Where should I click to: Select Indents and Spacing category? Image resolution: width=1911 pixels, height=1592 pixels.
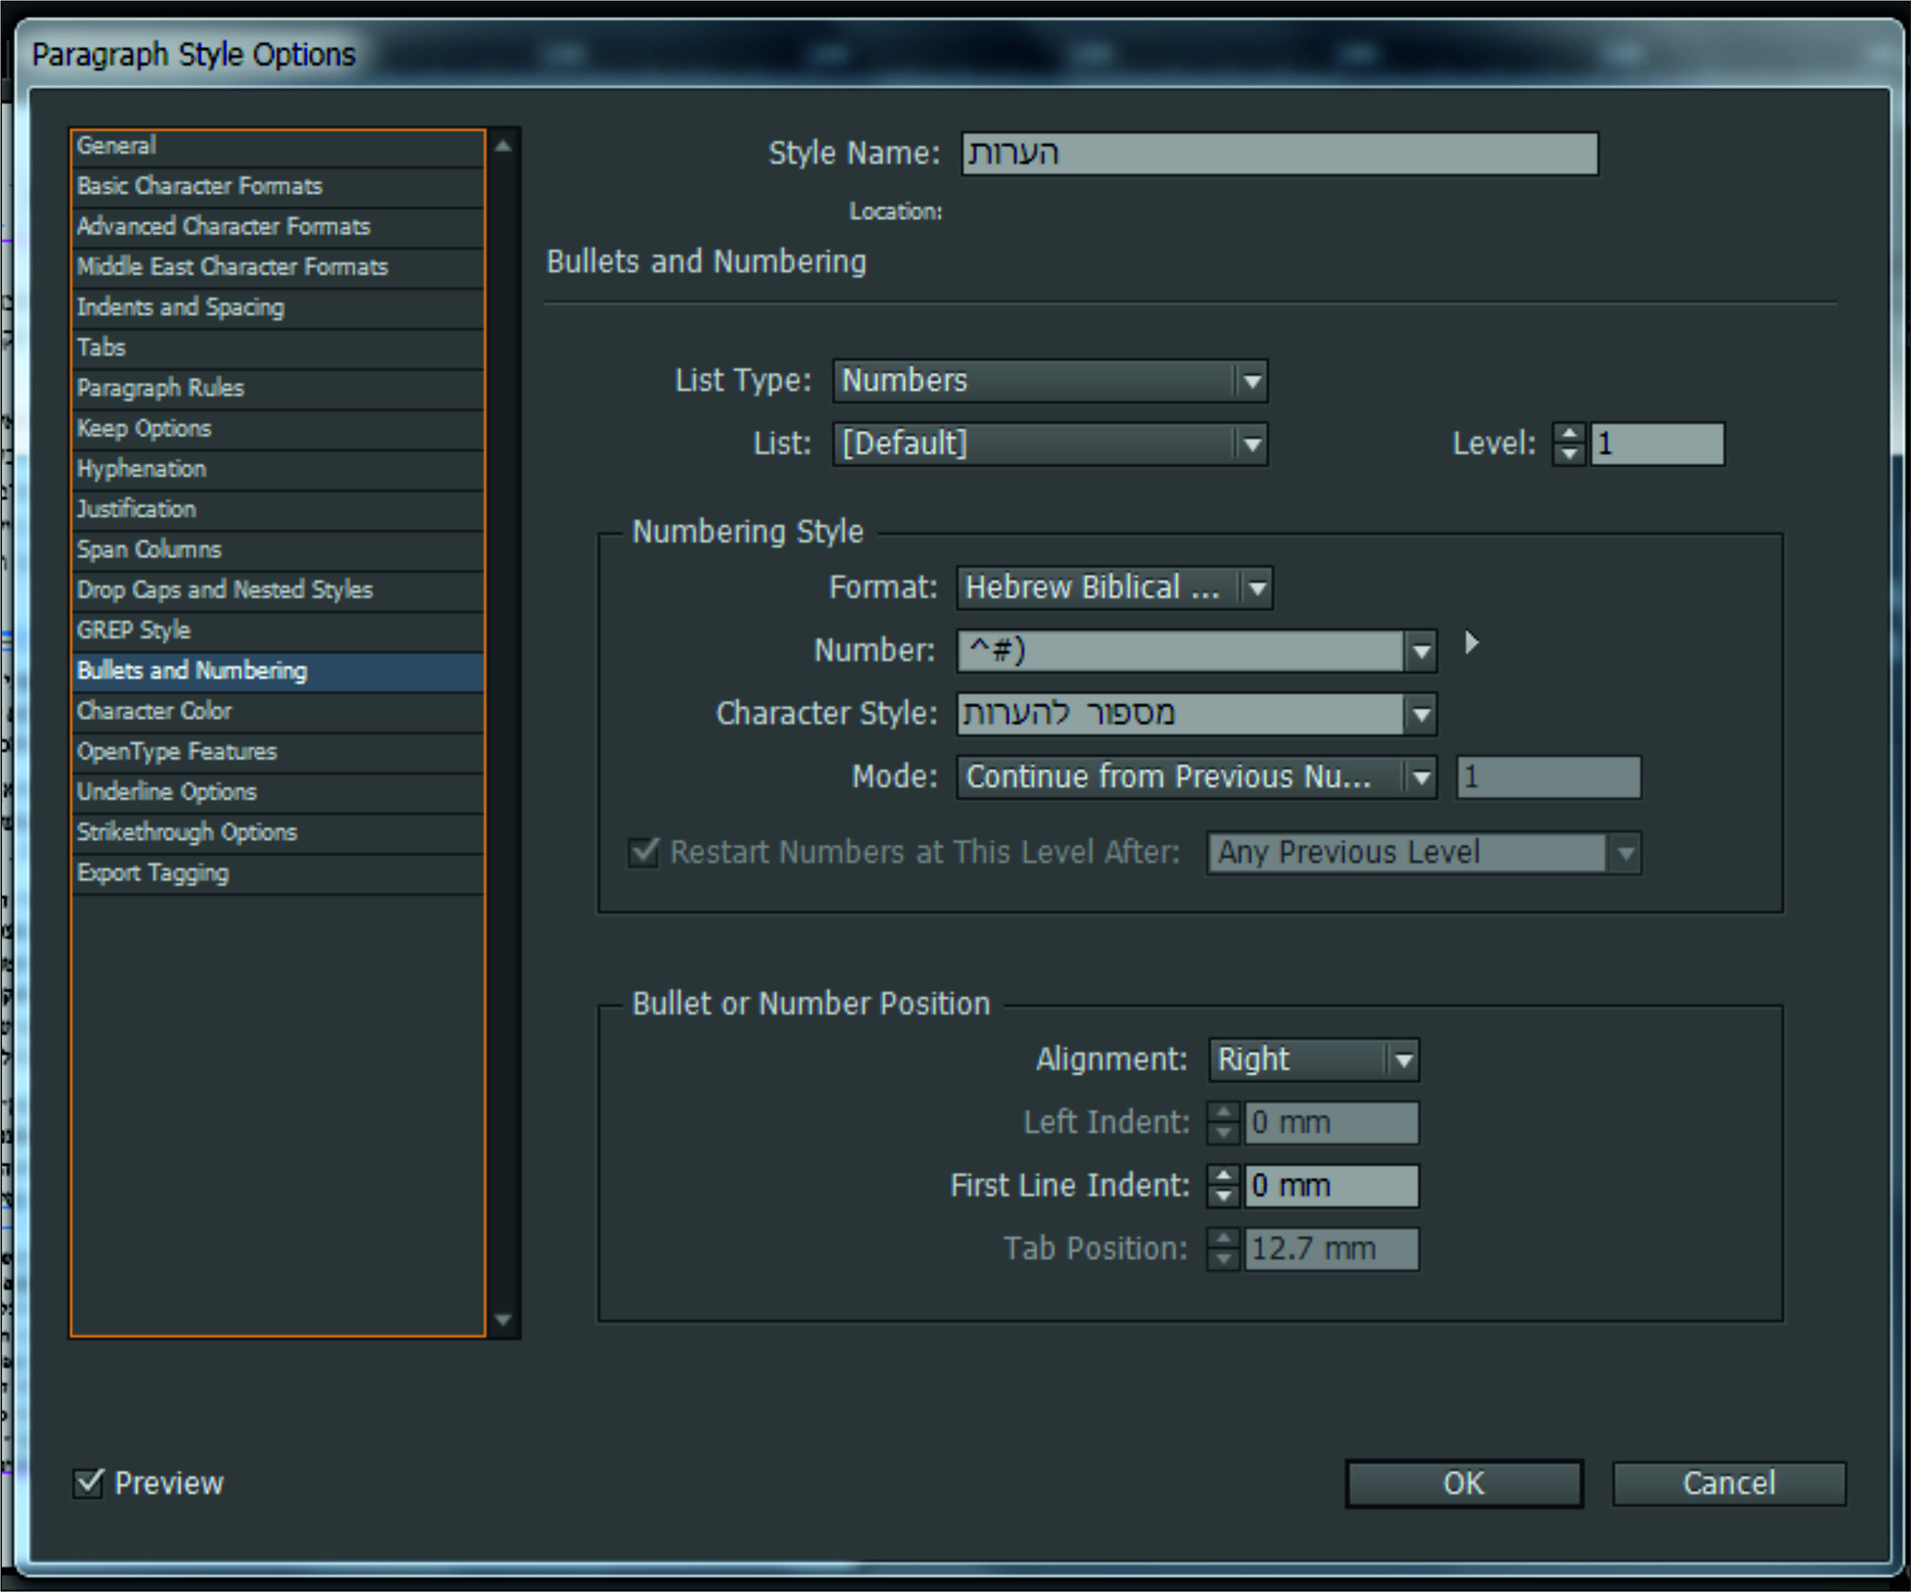pyautogui.click(x=180, y=308)
